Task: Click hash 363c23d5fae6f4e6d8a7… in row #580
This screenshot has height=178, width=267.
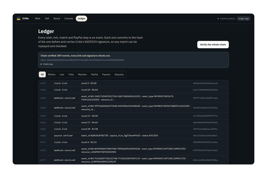Action: click(205, 136)
